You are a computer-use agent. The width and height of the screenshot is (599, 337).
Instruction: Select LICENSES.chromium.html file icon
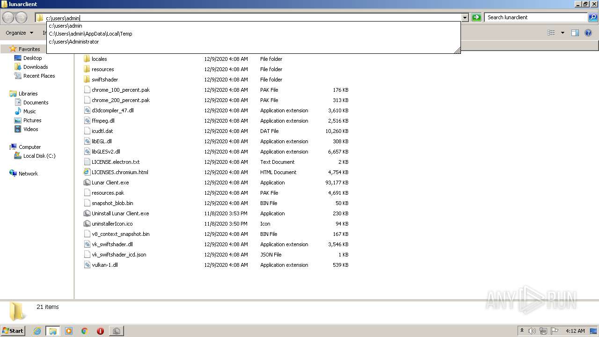pyautogui.click(x=87, y=172)
